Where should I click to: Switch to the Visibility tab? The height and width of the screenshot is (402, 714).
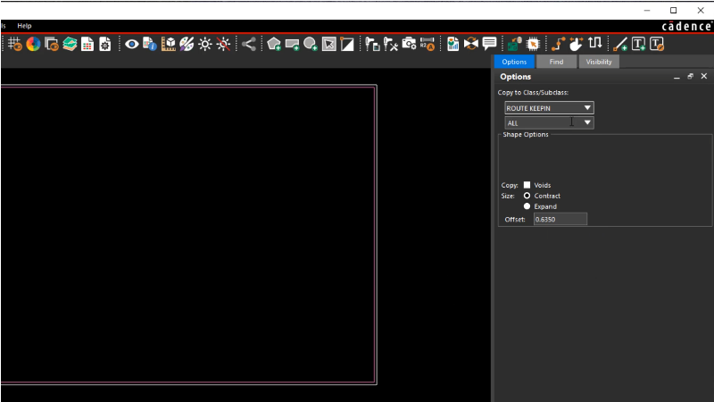pyautogui.click(x=599, y=62)
